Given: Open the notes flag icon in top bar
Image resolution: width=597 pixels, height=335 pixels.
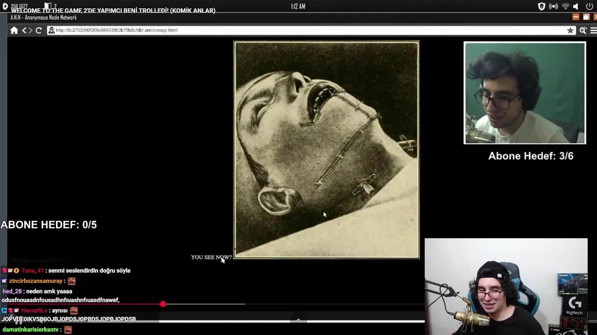Looking at the screenshot, I should [x=47, y=7].
